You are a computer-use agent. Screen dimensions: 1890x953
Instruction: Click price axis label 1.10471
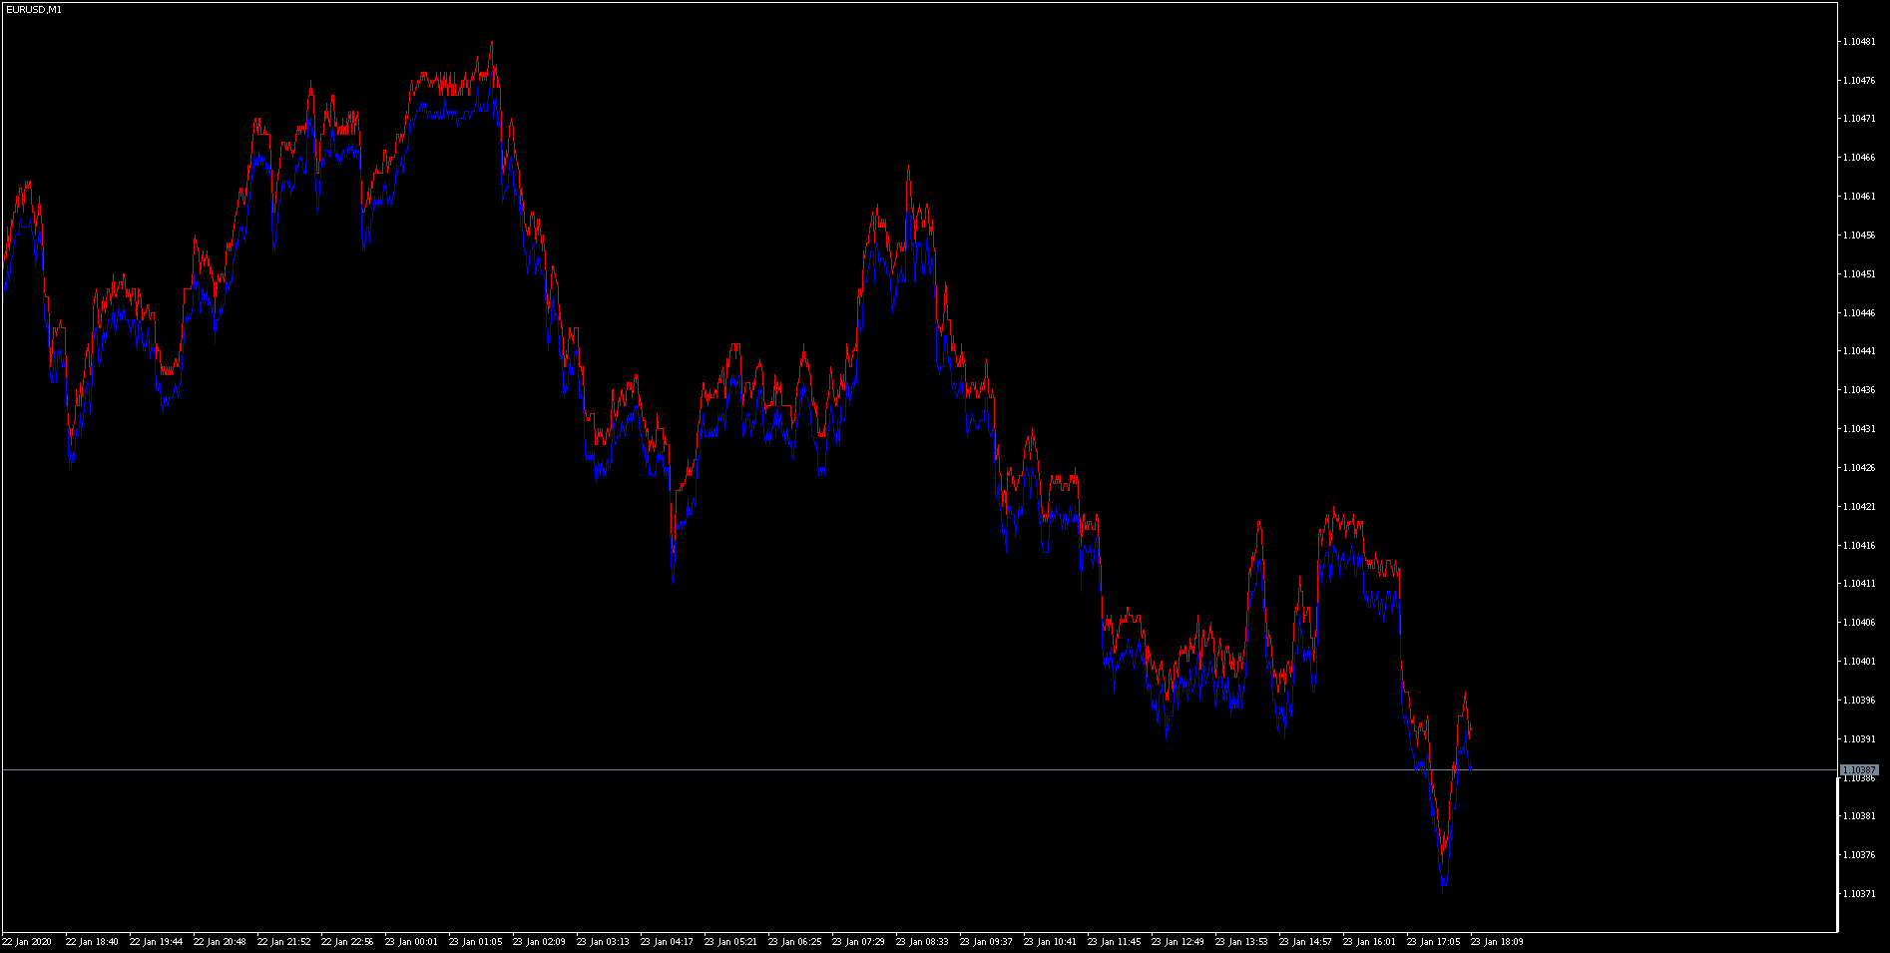click(1859, 119)
